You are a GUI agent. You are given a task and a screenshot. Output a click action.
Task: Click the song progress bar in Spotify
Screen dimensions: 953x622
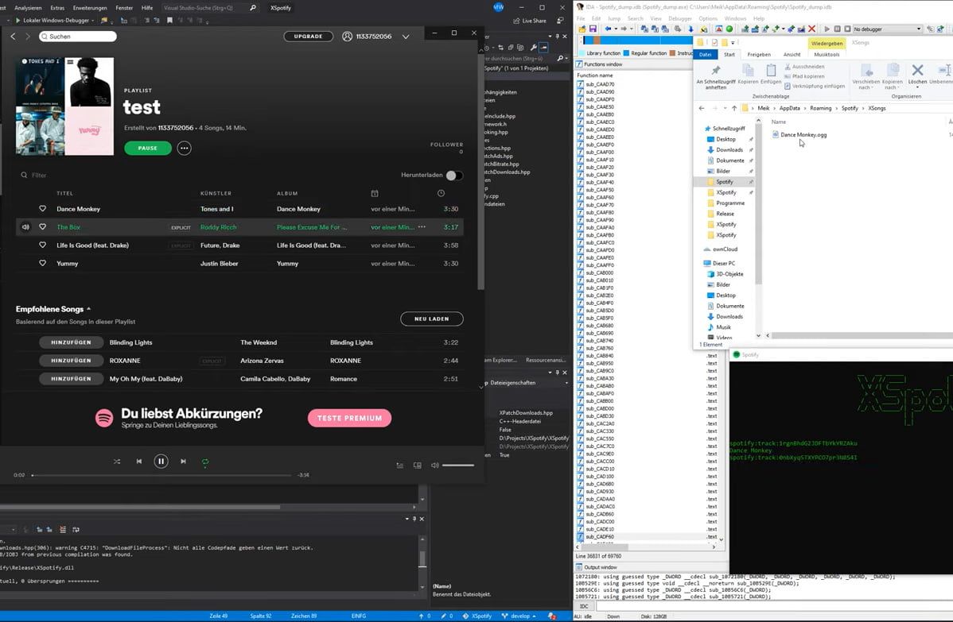[x=162, y=475]
